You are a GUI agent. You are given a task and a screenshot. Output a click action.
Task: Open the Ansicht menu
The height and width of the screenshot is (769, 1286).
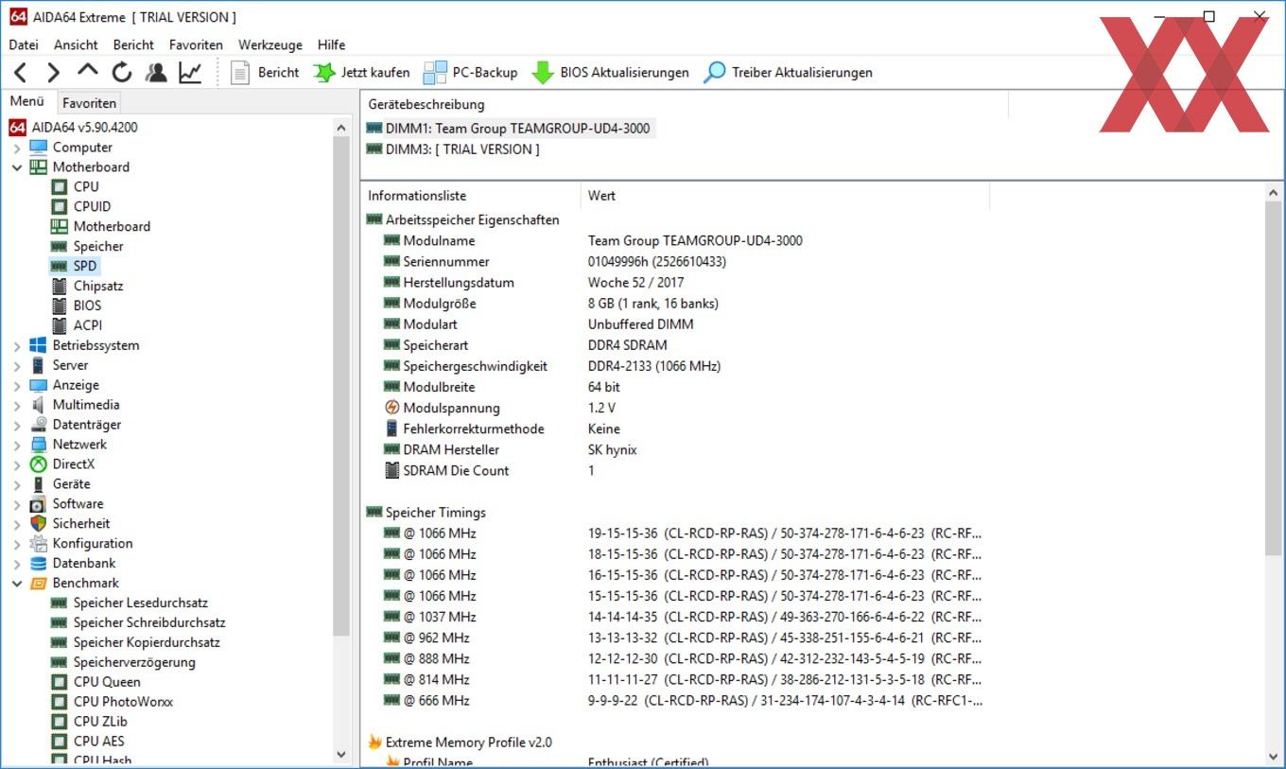tap(76, 44)
